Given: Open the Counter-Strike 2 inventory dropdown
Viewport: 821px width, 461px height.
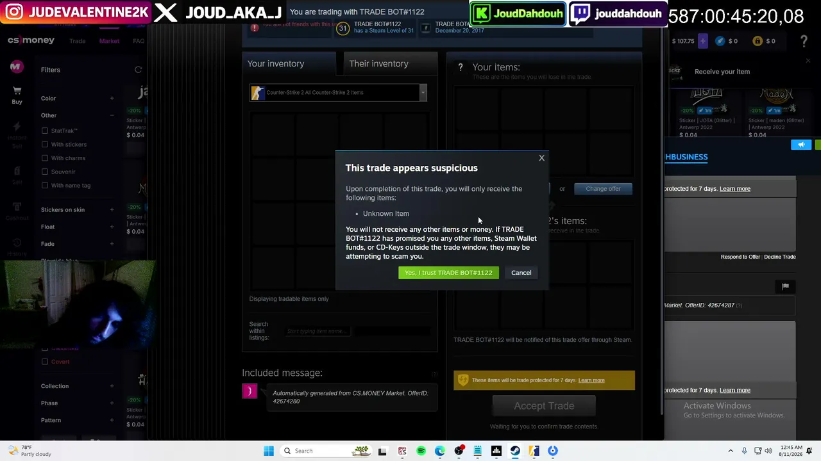Looking at the screenshot, I should (338, 93).
